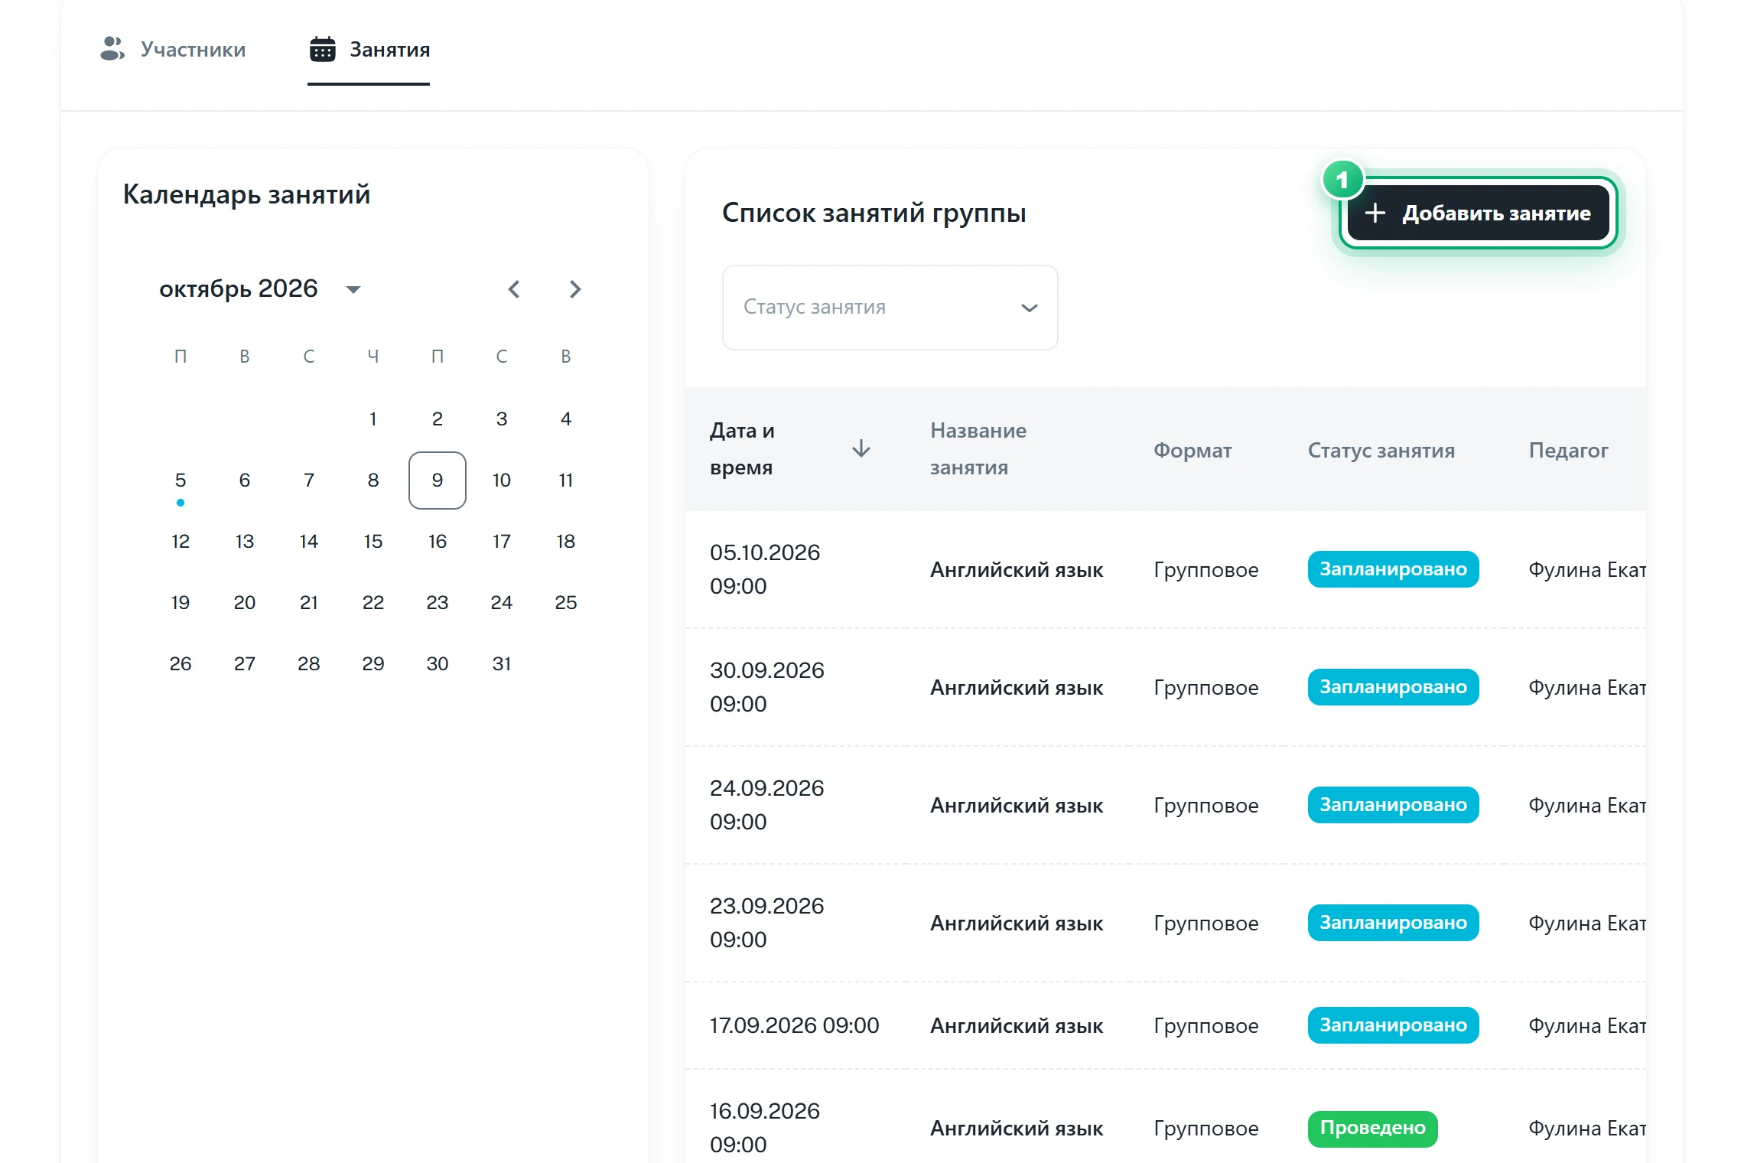Click the plus icon in Добавить занятие
Viewport: 1744px width, 1163px height.
(x=1375, y=213)
